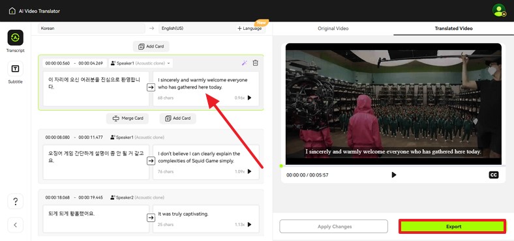The width and height of the screenshot is (514, 241).
Task: Open Speaker1 dropdown on first card
Action: tap(141, 63)
